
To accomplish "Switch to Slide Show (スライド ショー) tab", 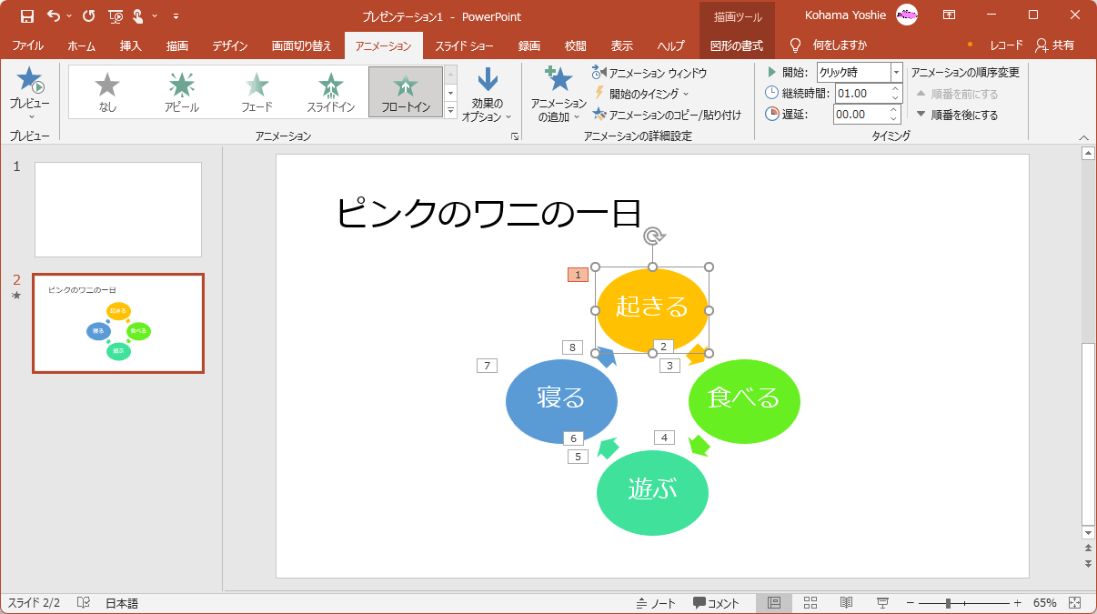I will point(465,45).
